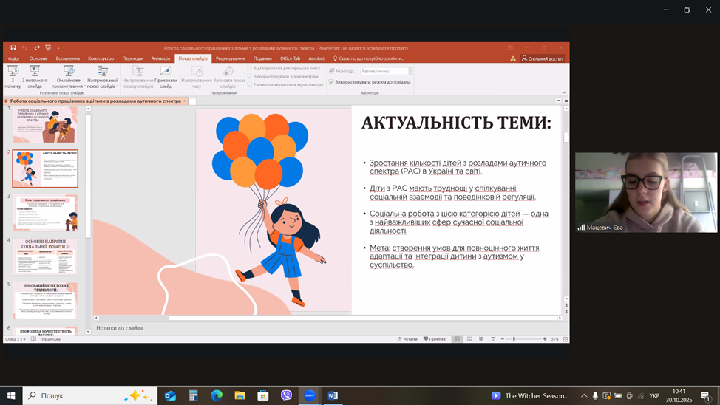Click Save icon in quick access toolbar
The image size is (720, 405).
(x=13, y=48)
